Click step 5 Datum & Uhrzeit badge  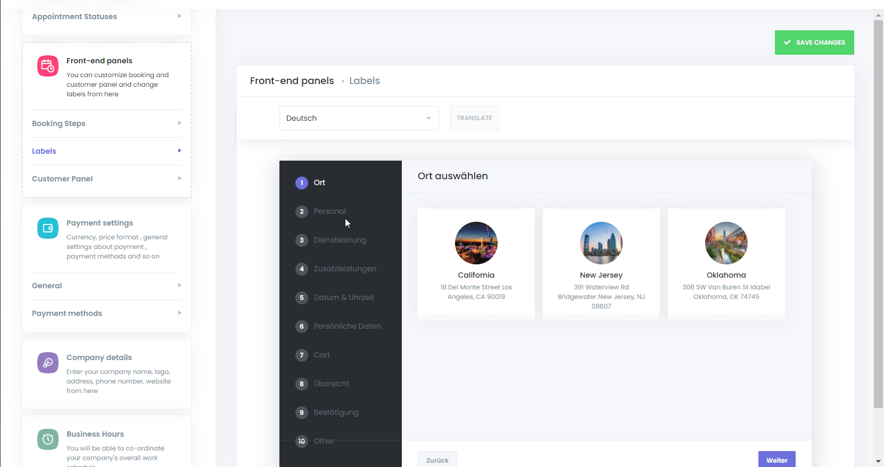click(302, 298)
